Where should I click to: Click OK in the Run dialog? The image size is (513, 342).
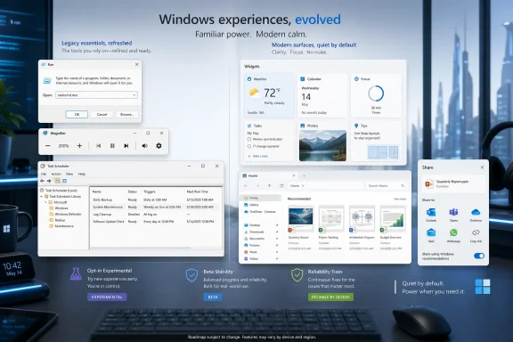pos(77,115)
